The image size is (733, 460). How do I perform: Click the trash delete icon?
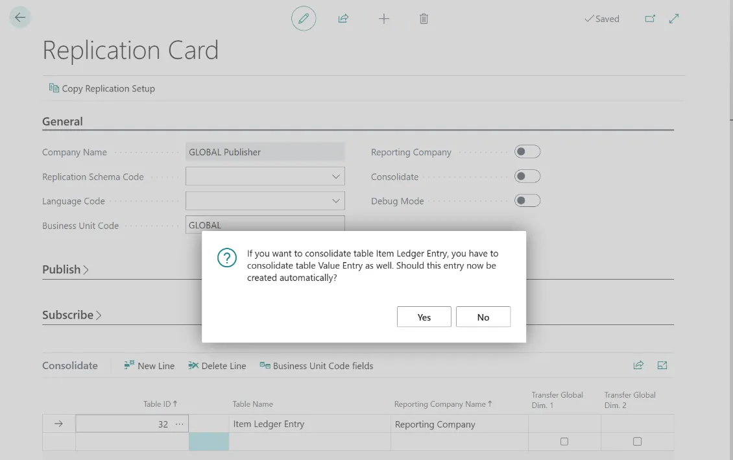tap(424, 19)
